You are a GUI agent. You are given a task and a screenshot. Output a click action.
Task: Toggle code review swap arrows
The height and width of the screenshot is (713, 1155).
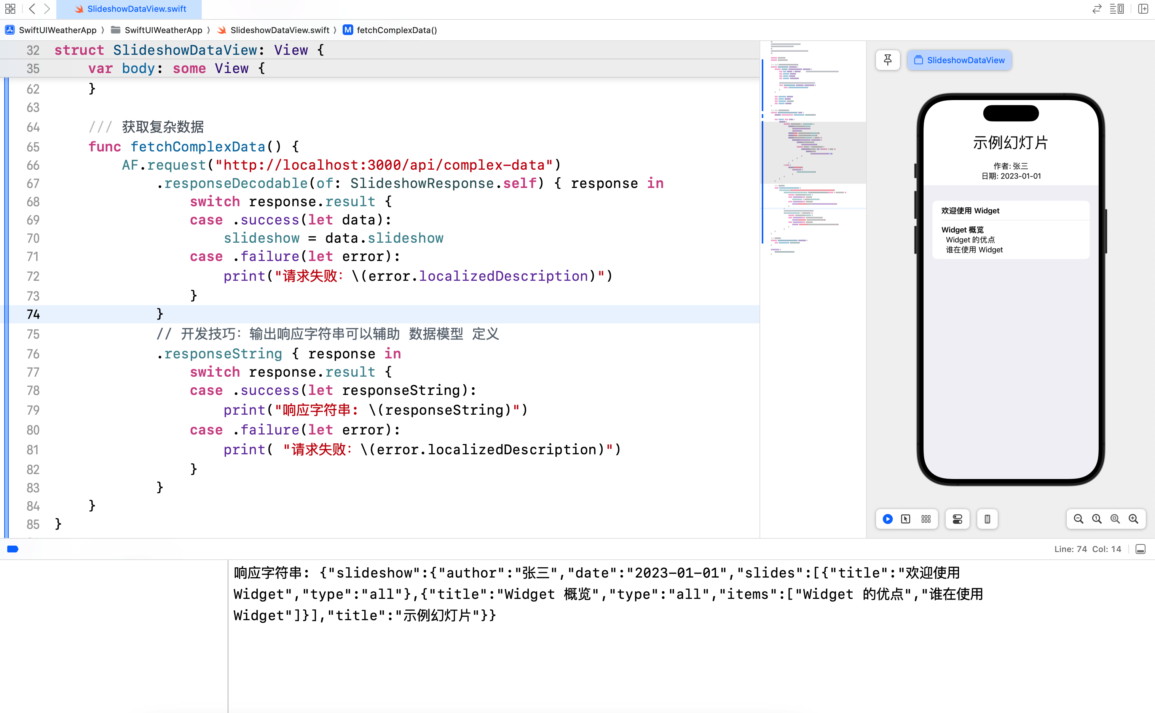tap(1097, 9)
